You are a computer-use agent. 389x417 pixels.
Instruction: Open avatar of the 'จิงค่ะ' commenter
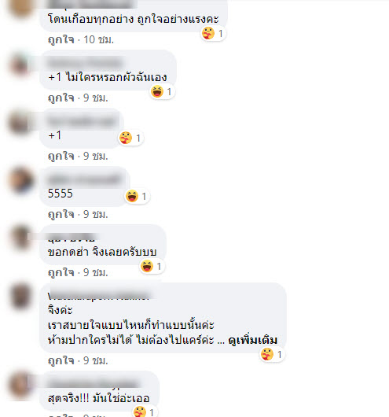[x=21, y=297]
